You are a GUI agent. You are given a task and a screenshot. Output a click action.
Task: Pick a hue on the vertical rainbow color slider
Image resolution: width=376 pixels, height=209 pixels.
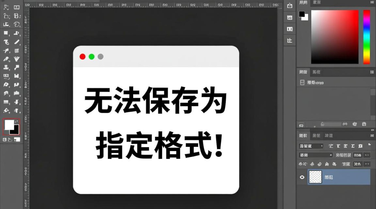[x=366, y=36]
